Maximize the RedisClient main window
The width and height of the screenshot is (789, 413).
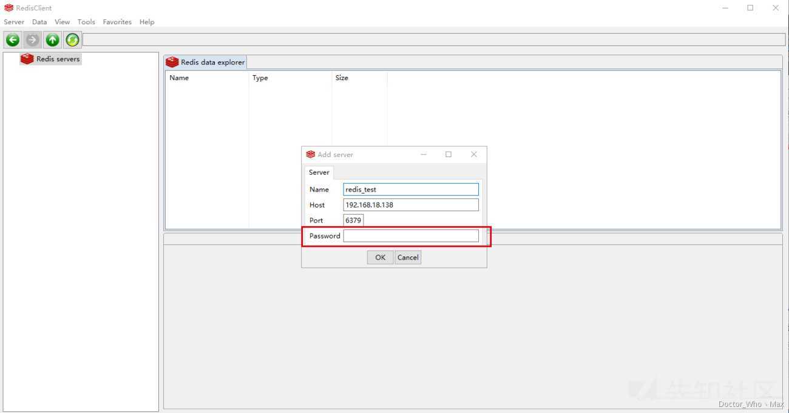750,8
